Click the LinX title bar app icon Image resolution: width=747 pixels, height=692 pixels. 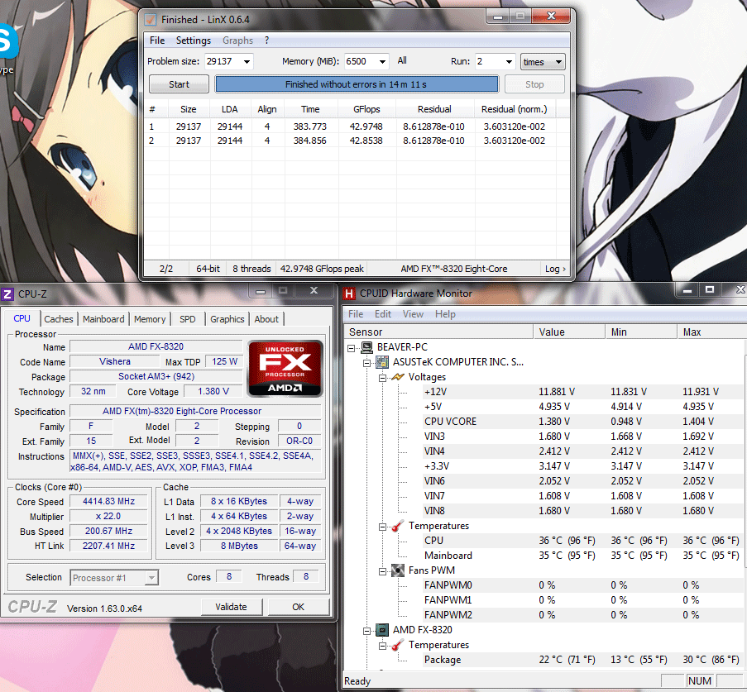[151, 20]
